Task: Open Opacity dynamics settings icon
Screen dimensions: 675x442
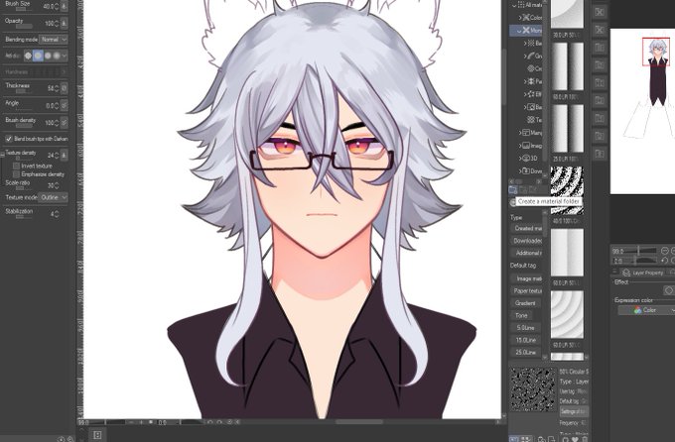Action: coord(64,23)
